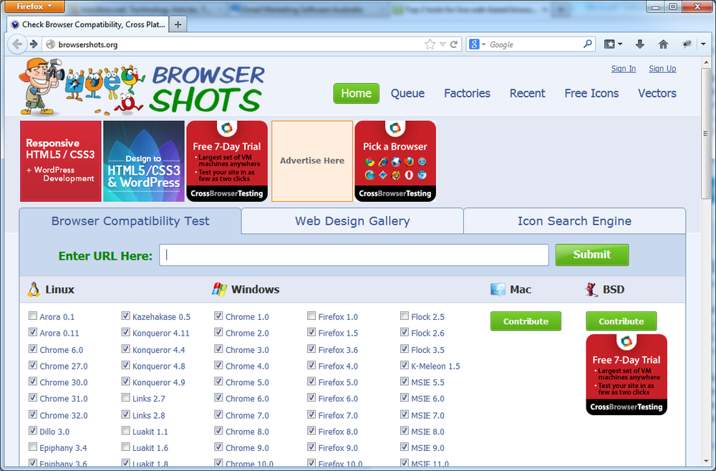
Task: Click the Sign Up link
Action: coord(662,69)
